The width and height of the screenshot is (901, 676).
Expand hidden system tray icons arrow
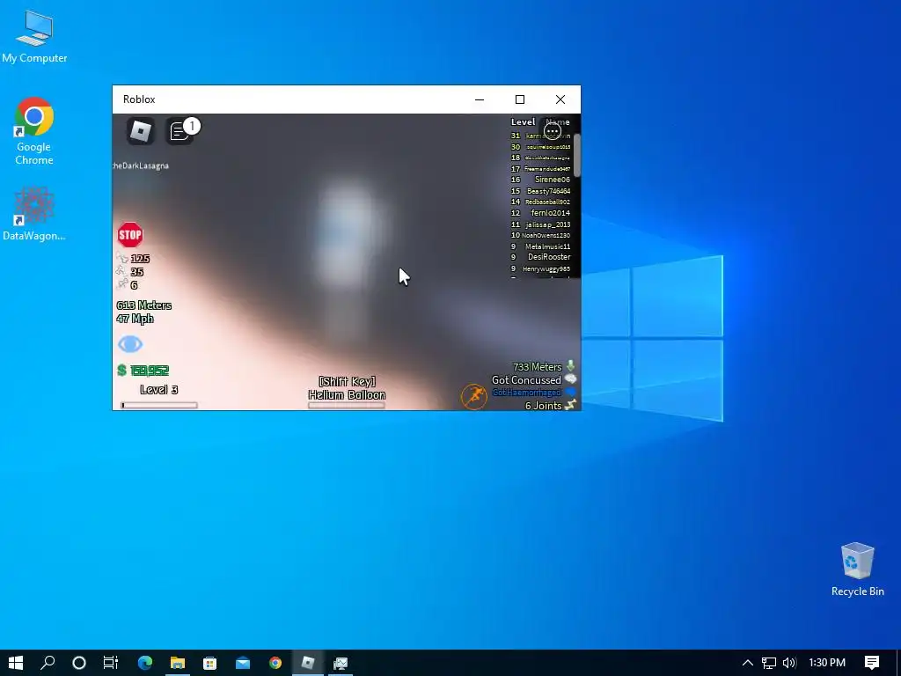click(x=748, y=663)
